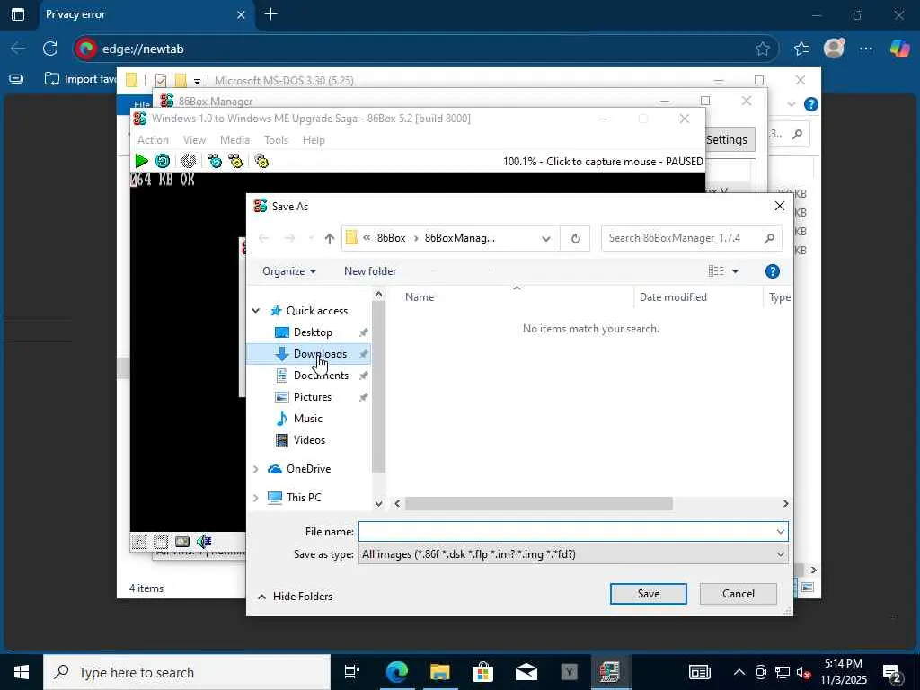The image size is (920, 690).
Task: Click the hard disk status bar icon
Action: tap(182, 542)
